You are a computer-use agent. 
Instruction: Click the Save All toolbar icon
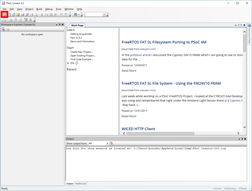(x=27, y=14)
